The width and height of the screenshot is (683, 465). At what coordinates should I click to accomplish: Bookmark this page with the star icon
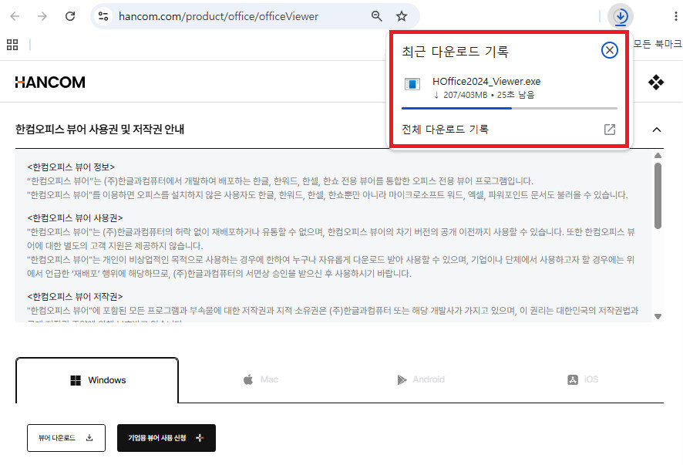[x=401, y=16]
